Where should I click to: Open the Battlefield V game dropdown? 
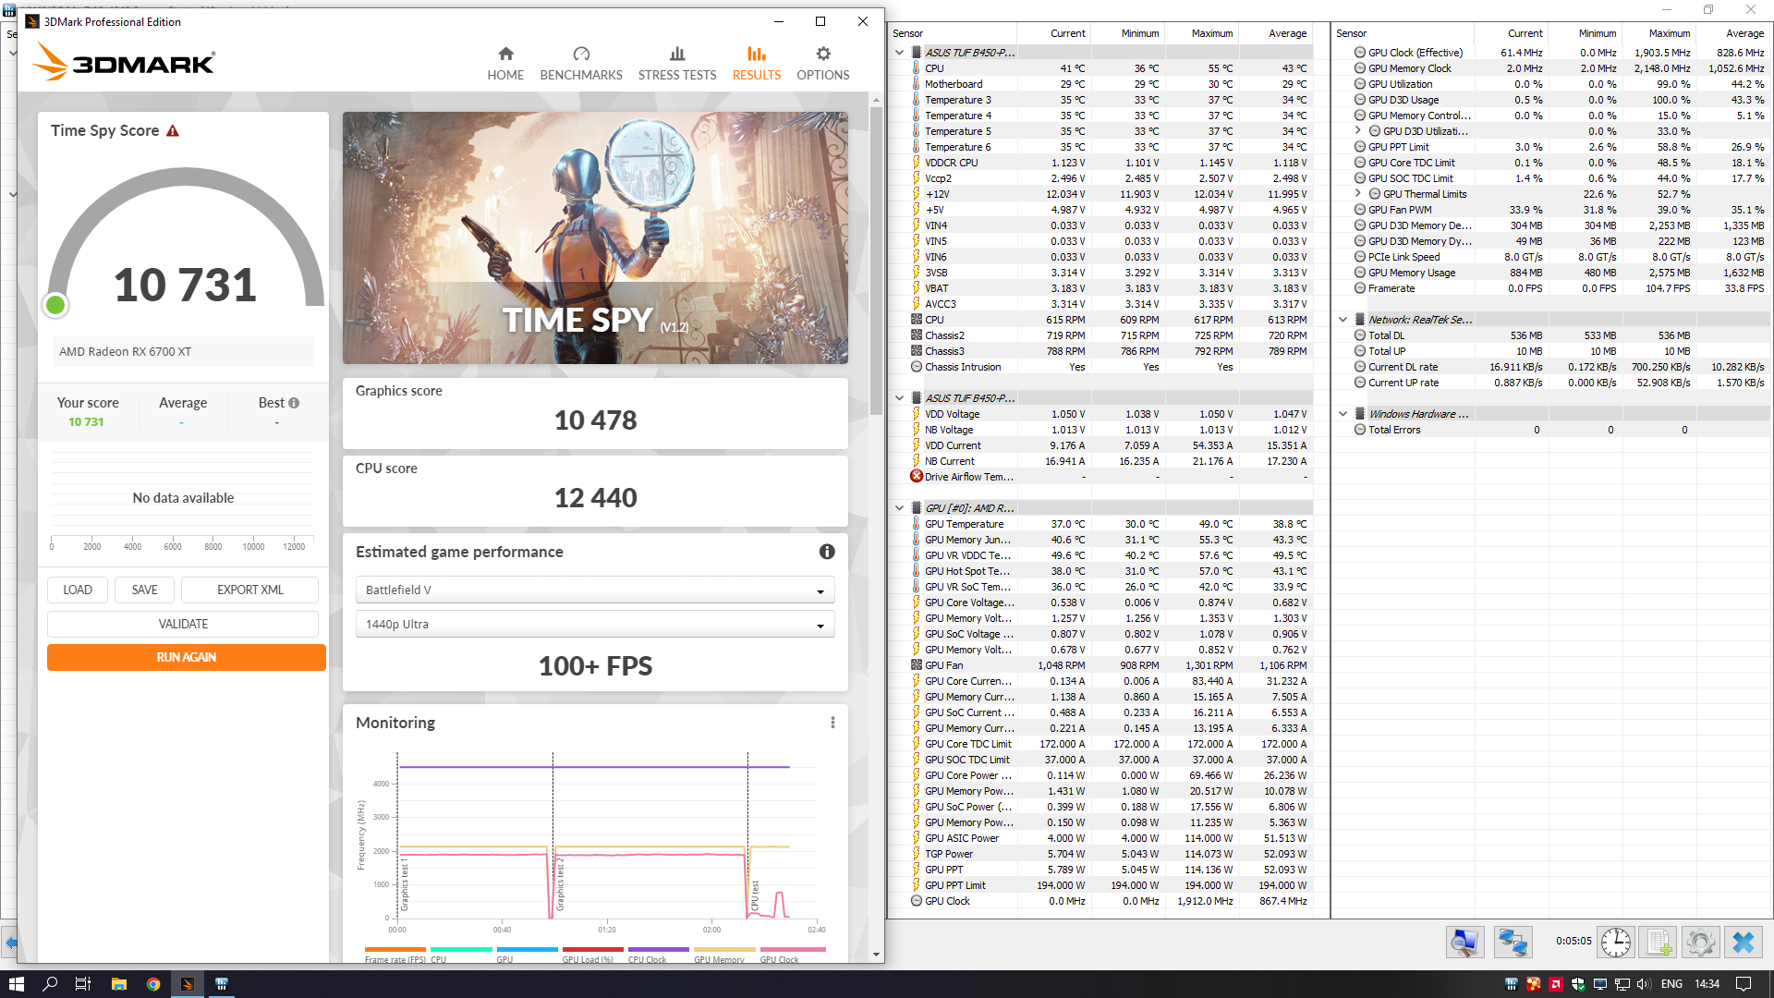[595, 590]
